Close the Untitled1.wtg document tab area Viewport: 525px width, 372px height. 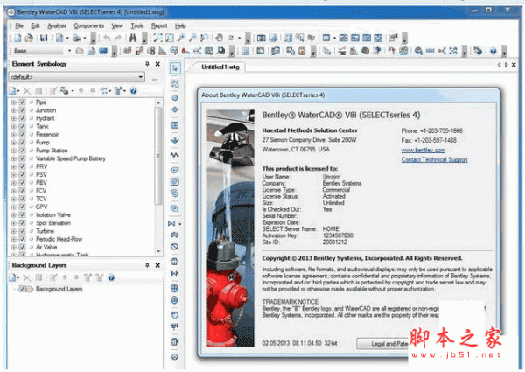click(514, 65)
